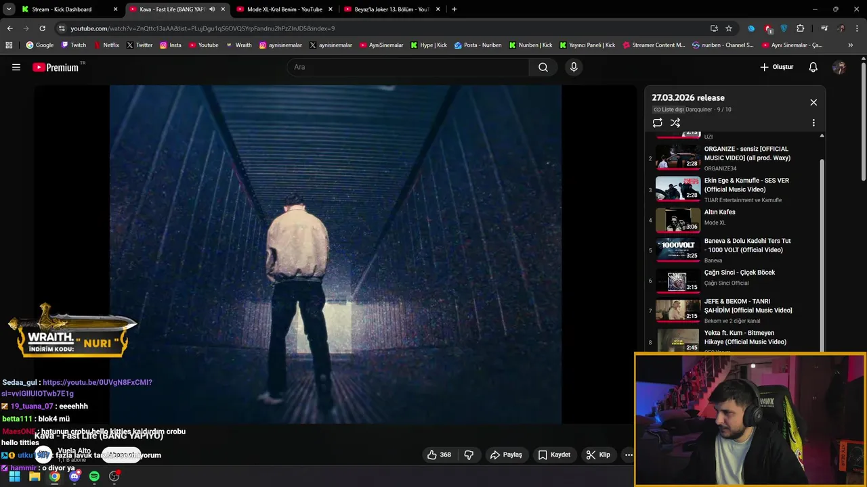Screen dimensions: 867x487
Task: Open playlist three-dot options menu
Action: coord(813,122)
